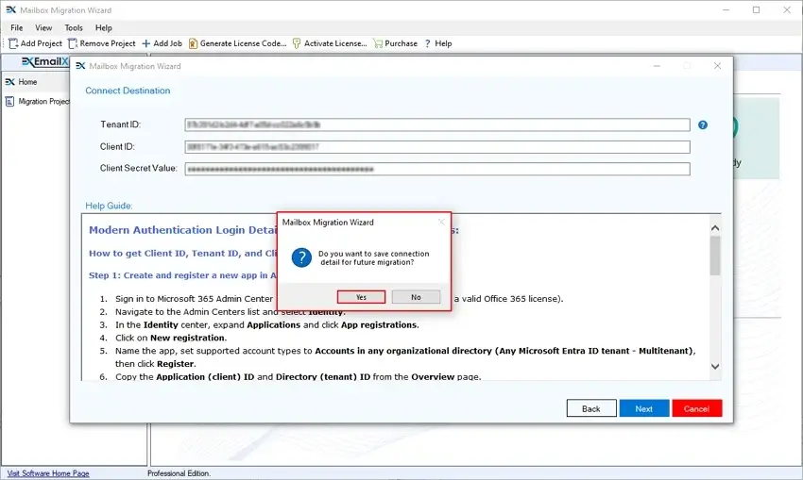This screenshot has height=480, width=803.
Task: Click the red Cancel button
Action: coord(696,408)
